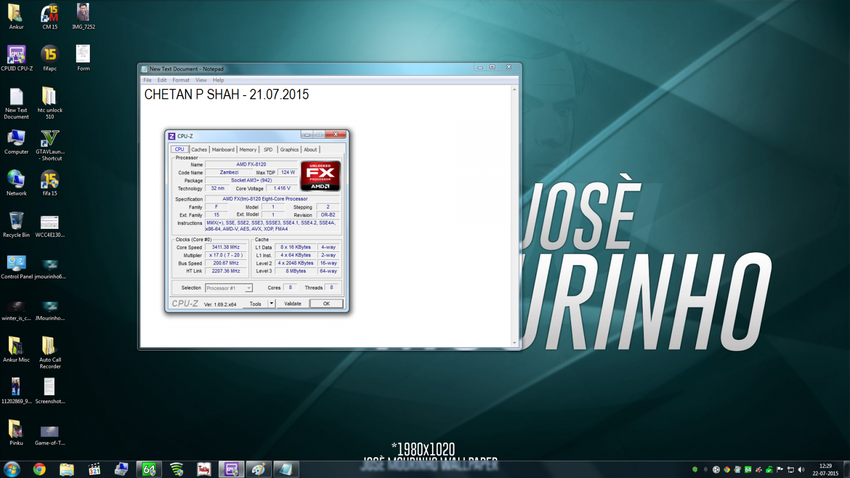Switch to the About tab in CPU-Z
The image size is (850, 478).
310,150
